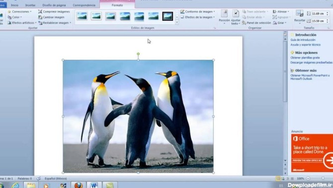Open Guía de introducción link

303,40
